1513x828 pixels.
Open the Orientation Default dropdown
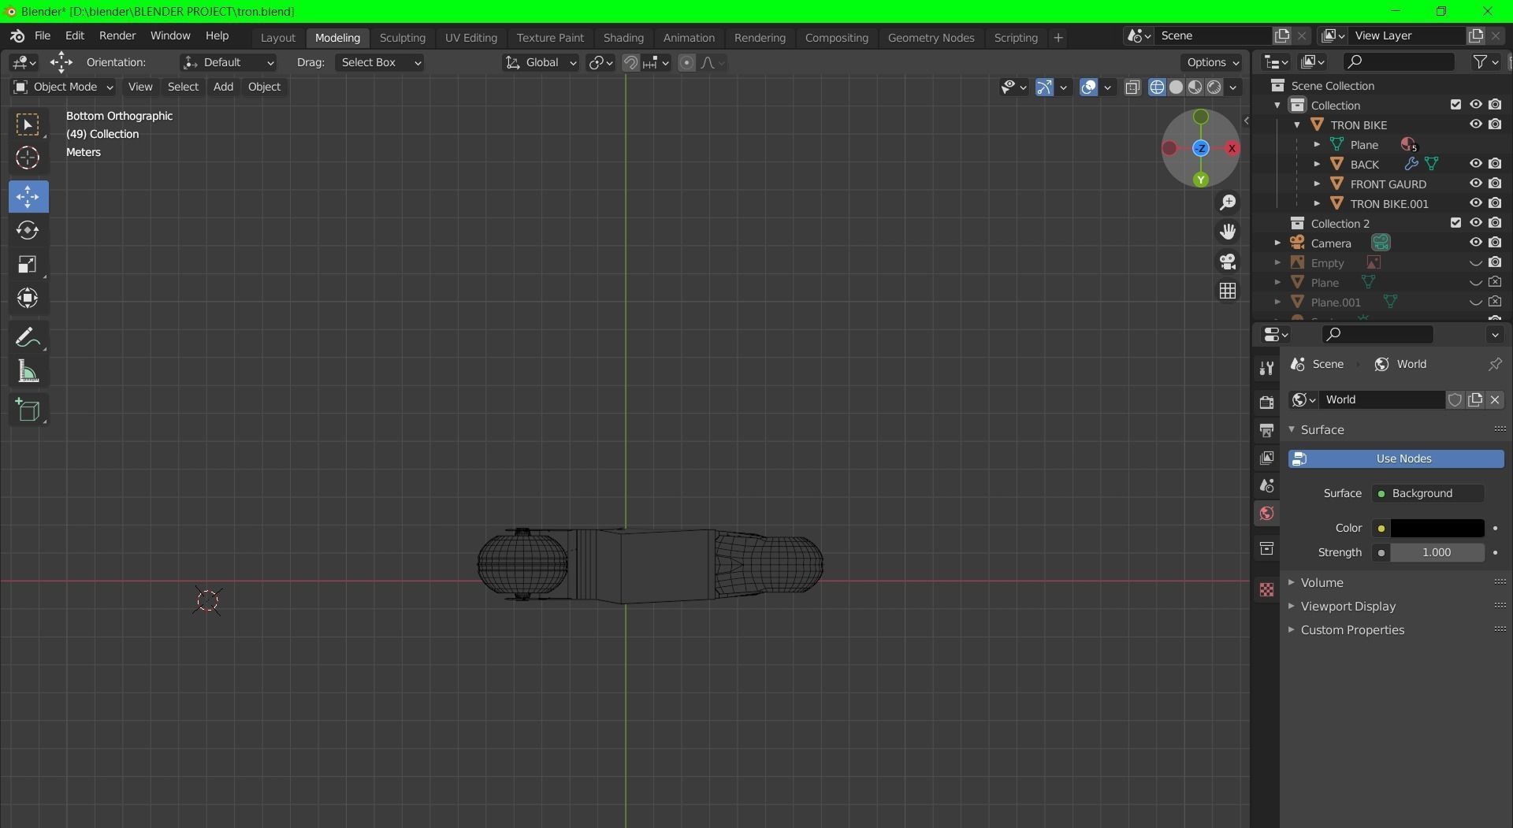pos(228,62)
